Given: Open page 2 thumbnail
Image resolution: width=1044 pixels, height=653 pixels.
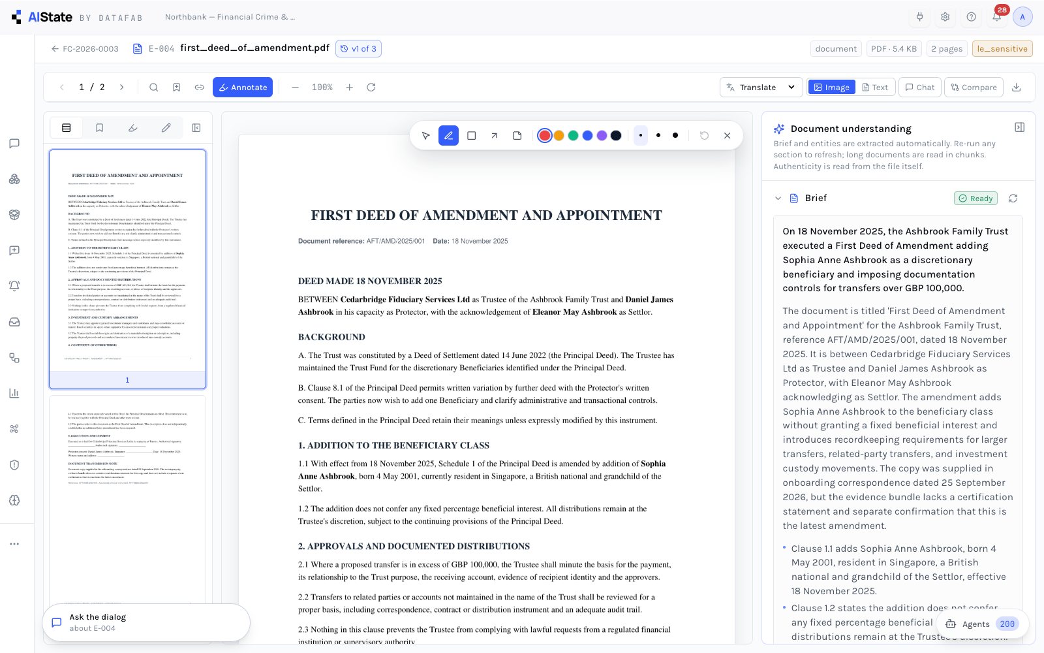Looking at the screenshot, I should coord(127,500).
